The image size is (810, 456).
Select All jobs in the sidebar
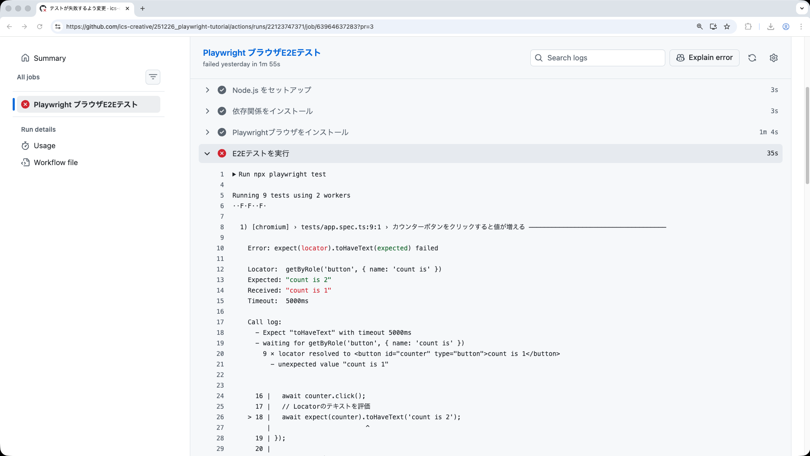pos(28,77)
